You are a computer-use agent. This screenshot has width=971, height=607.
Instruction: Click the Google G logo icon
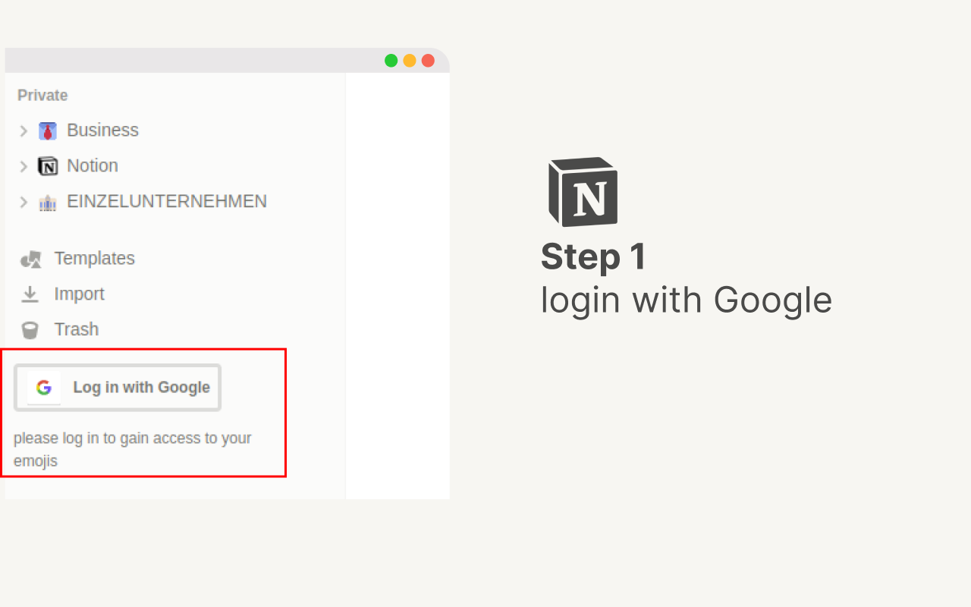point(44,388)
